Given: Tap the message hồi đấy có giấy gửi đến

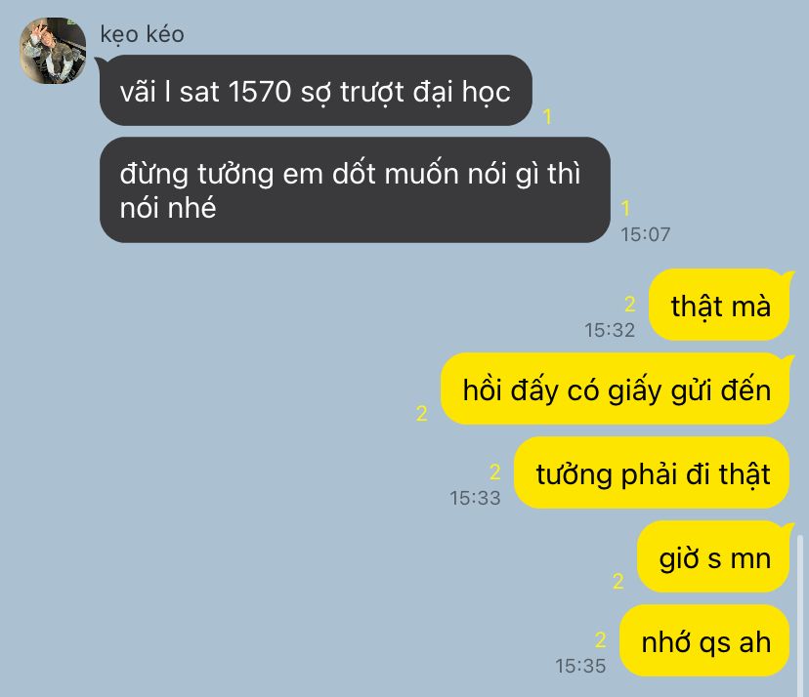Looking at the screenshot, I should (x=617, y=389).
